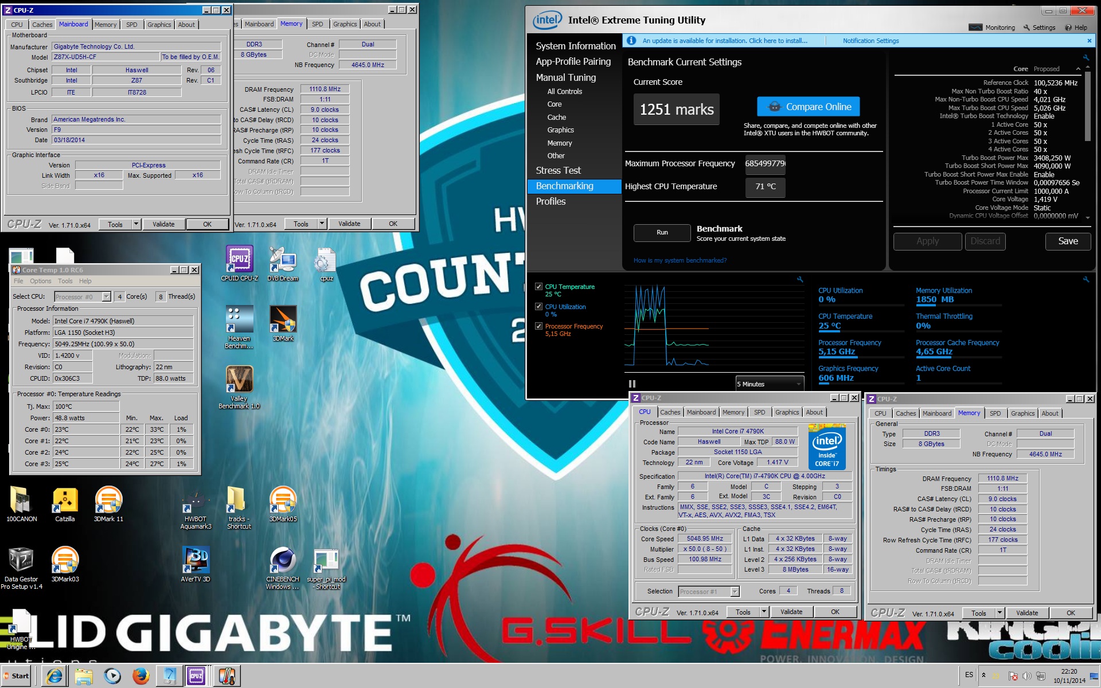Collapse the XTU proposed settings chevron
The image size is (1101, 688).
tap(1078, 69)
